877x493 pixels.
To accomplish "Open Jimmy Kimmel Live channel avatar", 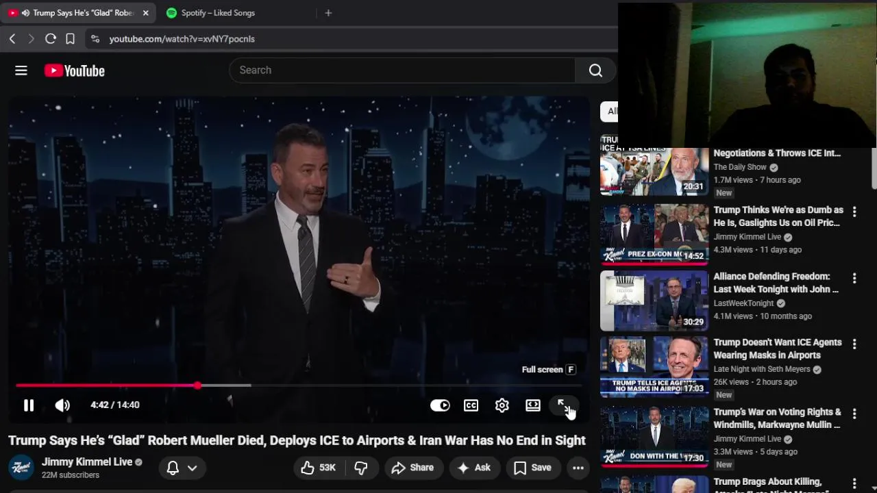I will click(x=21, y=468).
